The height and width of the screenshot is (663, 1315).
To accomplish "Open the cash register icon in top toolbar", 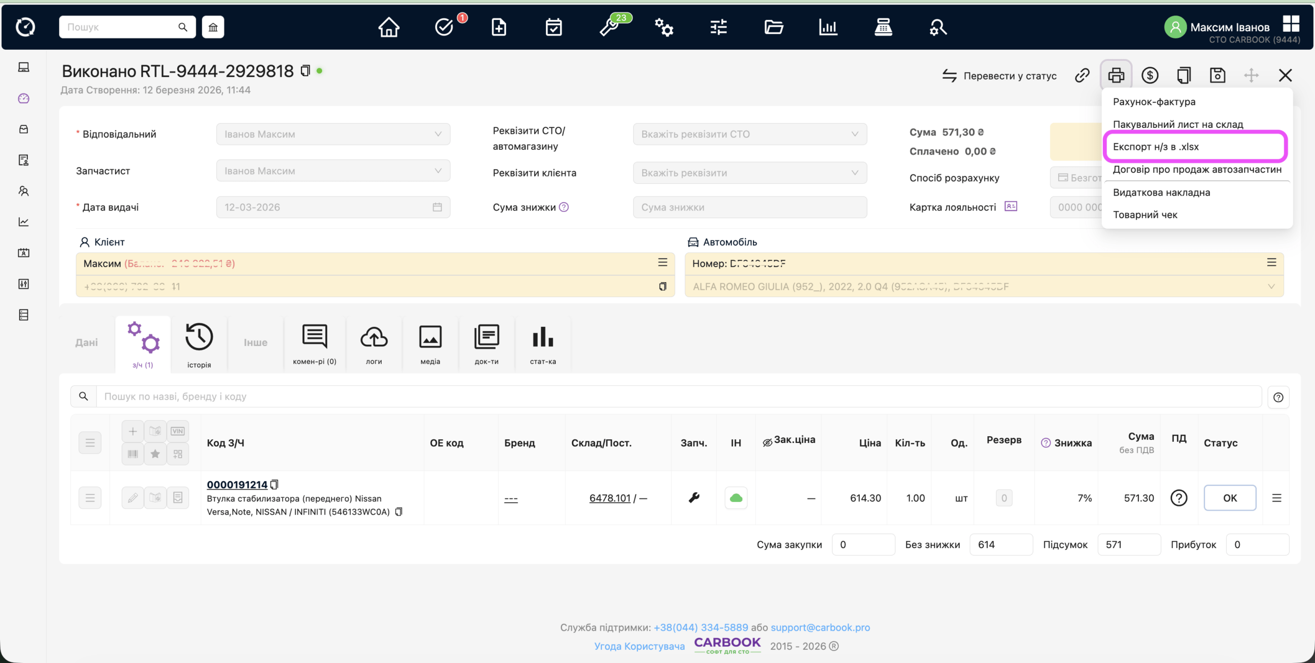I will point(884,27).
